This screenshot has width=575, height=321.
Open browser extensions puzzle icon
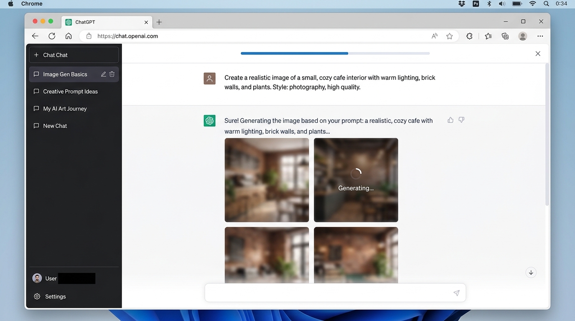coord(469,36)
